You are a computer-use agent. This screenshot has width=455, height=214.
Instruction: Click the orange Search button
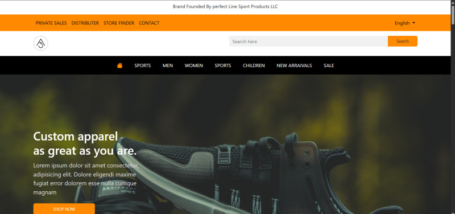pyautogui.click(x=403, y=41)
